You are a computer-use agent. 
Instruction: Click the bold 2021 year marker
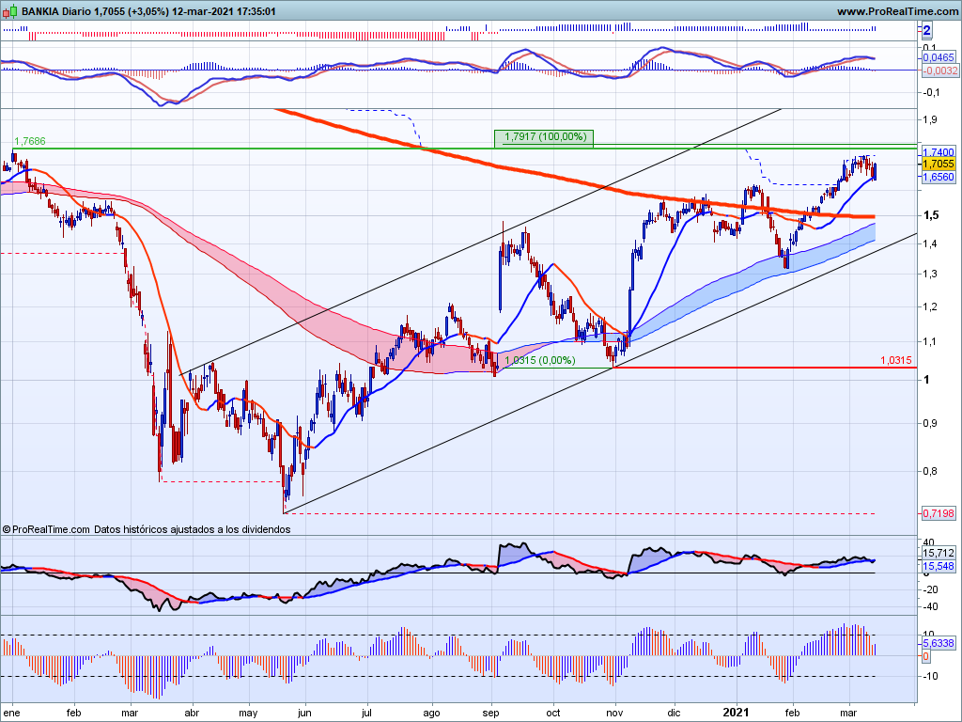tap(736, 713)
